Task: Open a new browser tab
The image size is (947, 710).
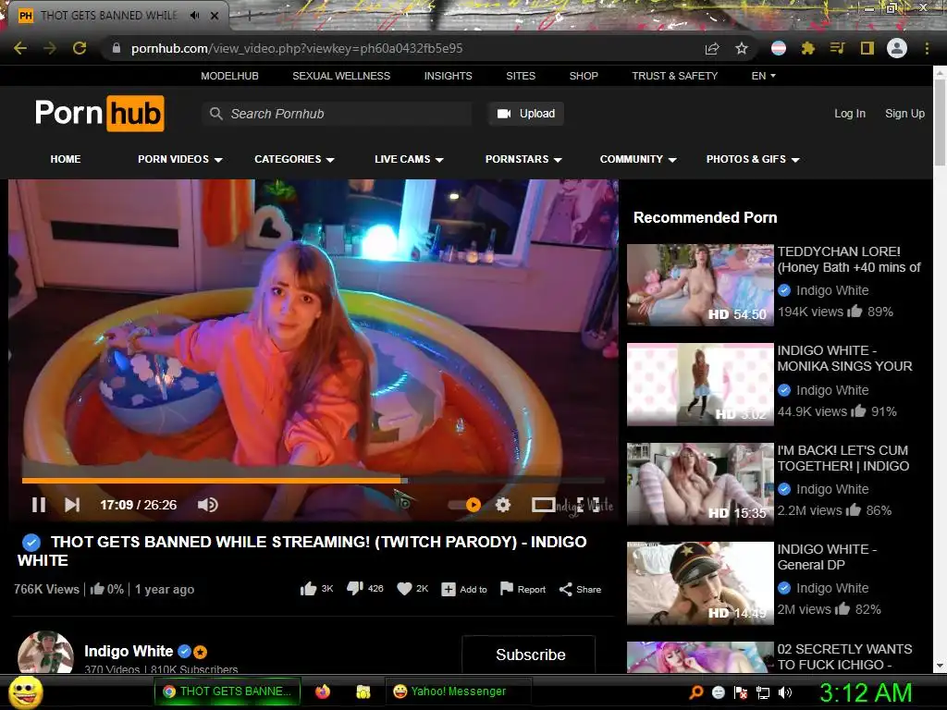Action: coord(249,16)
